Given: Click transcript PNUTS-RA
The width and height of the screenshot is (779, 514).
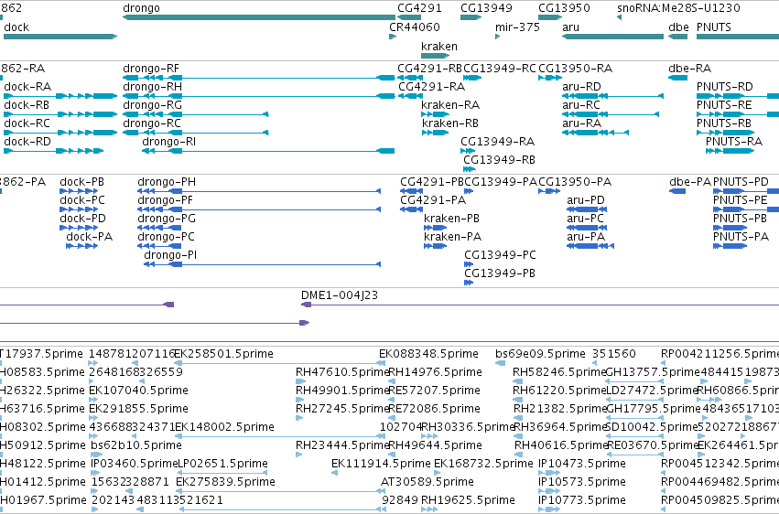Looking at the screenshot, I should coord(730,151).
